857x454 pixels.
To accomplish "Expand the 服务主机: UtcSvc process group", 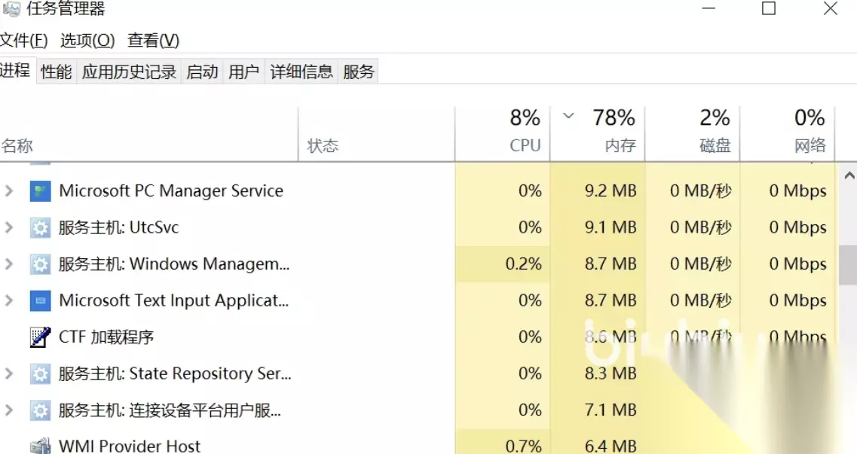I will [9, 227].
